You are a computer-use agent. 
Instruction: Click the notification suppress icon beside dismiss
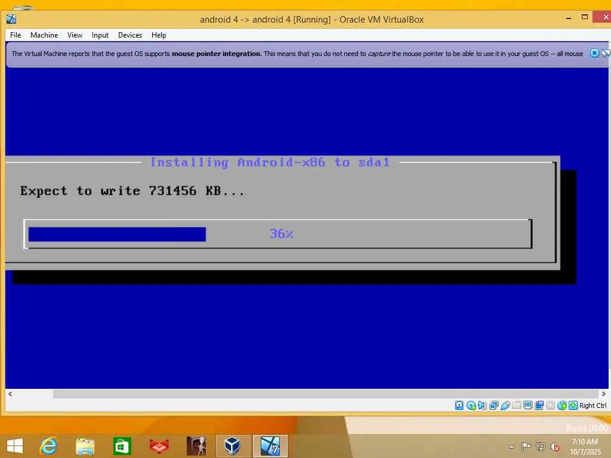tap(606, 53)
